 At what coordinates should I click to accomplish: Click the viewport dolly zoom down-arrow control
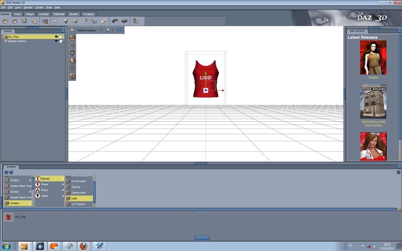click(72, 53)
